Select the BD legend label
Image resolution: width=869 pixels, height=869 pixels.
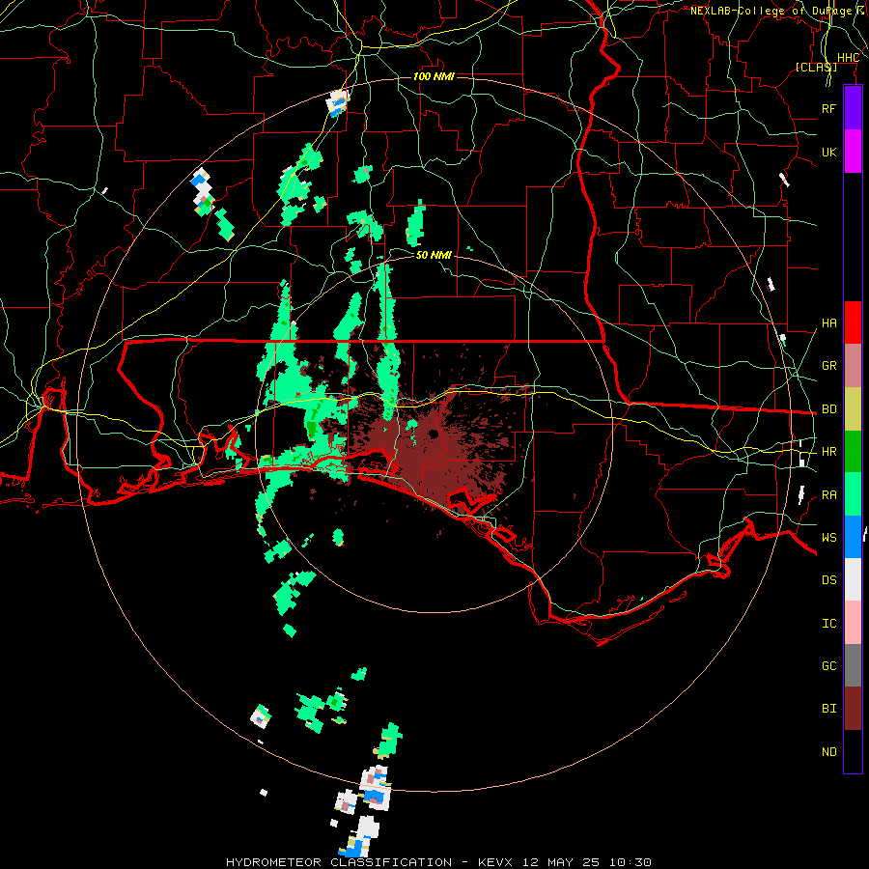(828, 409)
